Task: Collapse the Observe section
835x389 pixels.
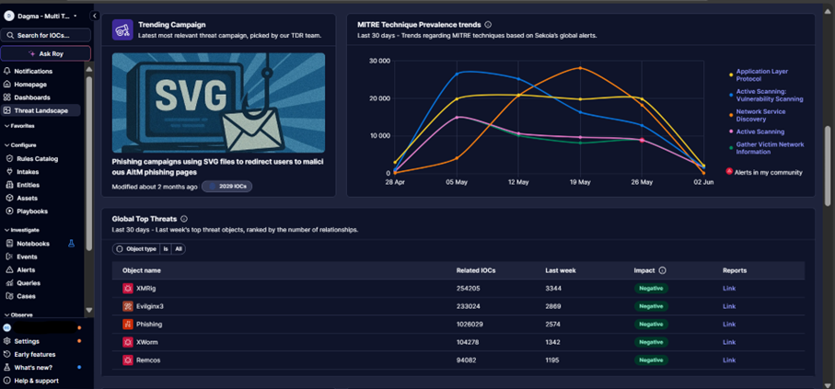Action: click(x=18, y=315)
